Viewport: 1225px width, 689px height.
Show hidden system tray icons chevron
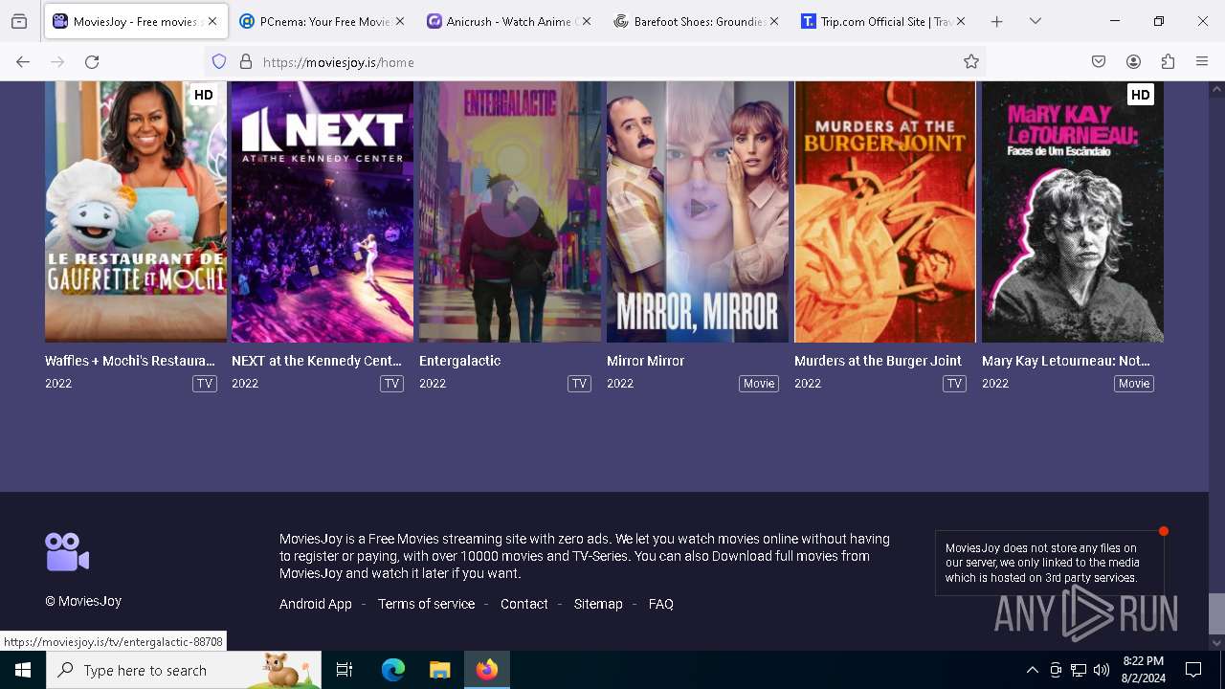point(1032,670)
